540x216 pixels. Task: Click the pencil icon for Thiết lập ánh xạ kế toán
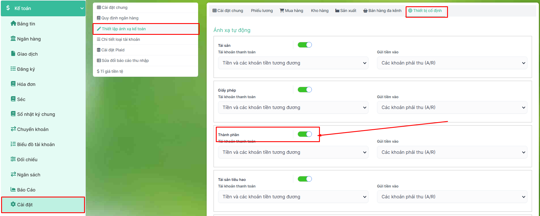(x=99, y=29)
